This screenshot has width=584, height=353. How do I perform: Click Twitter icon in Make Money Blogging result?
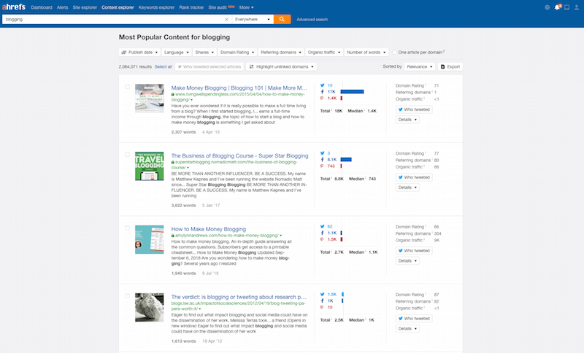point(322,85)
